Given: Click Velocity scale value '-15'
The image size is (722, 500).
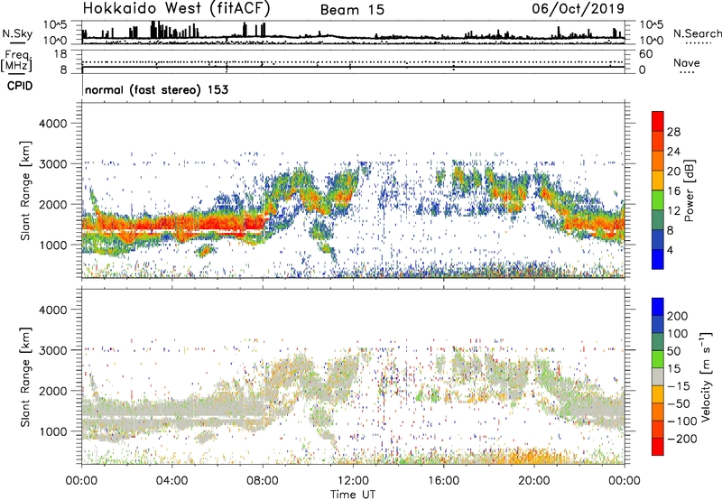Looking at the screenshot, I should [679, 385].
